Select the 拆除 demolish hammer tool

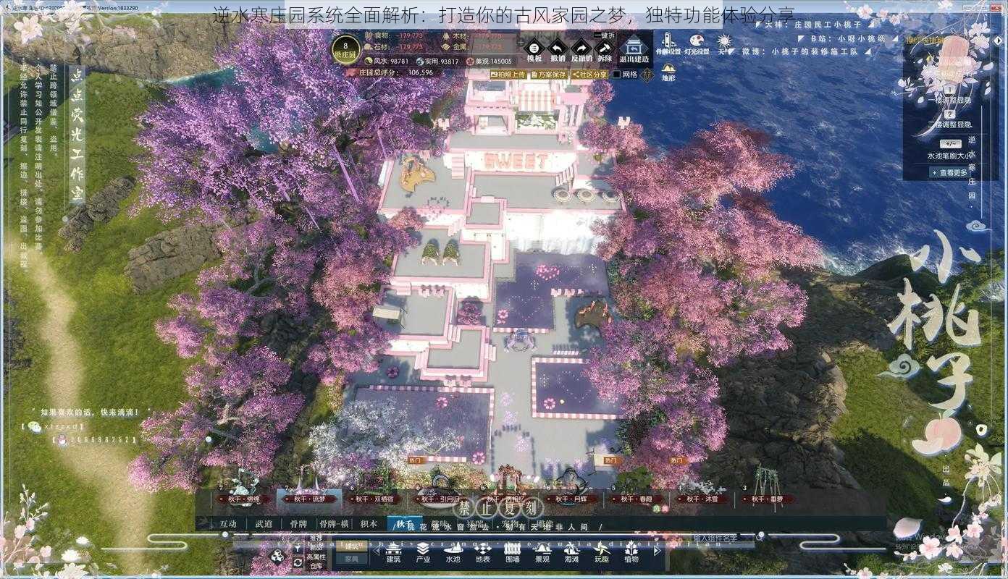click(605, 48)
